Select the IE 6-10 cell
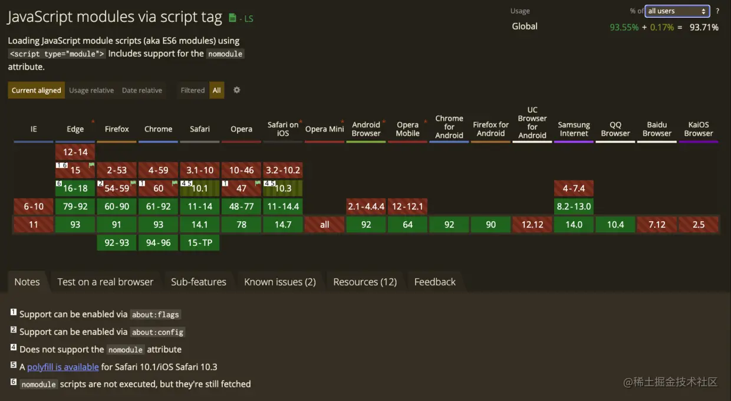Image resolution: width=731 pixels, height=401 pixels. coord(34,206)
